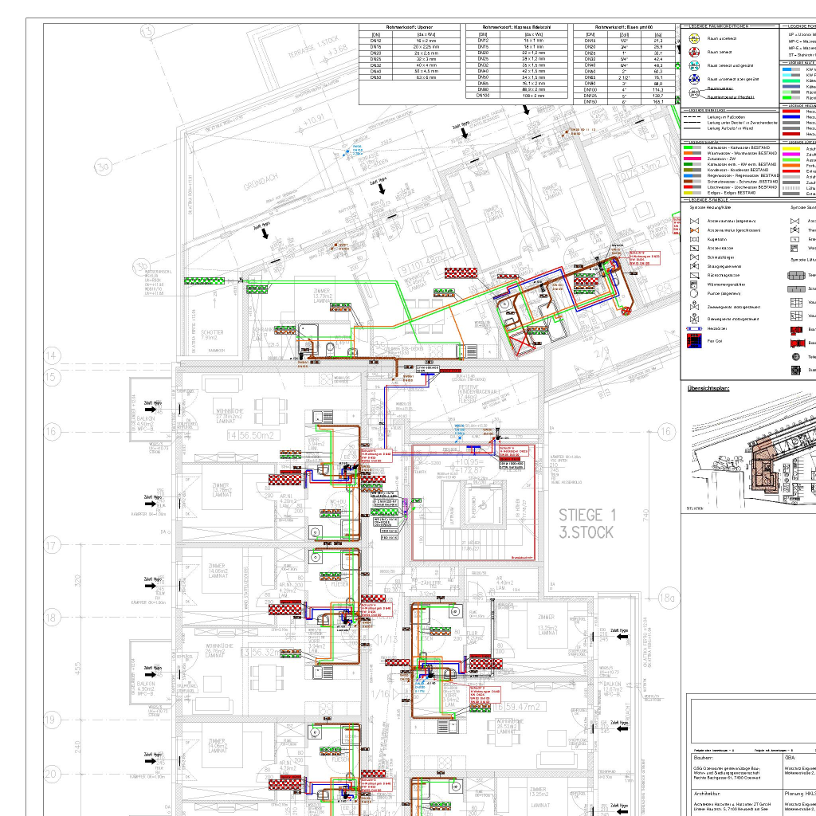
Task: Click the 'STIEGE 1 3.STOCK' label
Action: (x=587, y=524)
